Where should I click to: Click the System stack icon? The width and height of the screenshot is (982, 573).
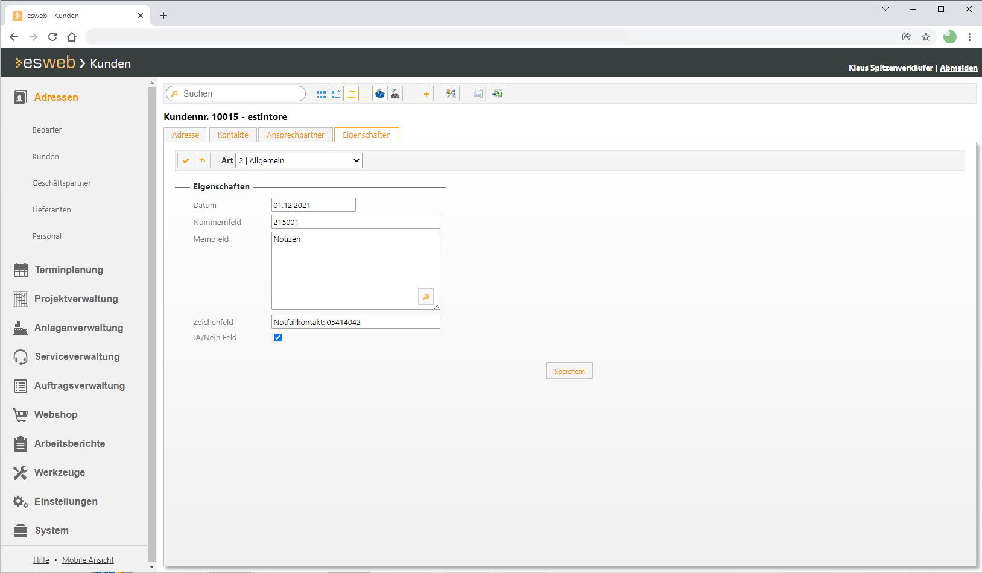point(21,531)
